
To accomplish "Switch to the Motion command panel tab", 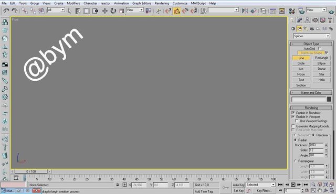I will click(315, 20).
